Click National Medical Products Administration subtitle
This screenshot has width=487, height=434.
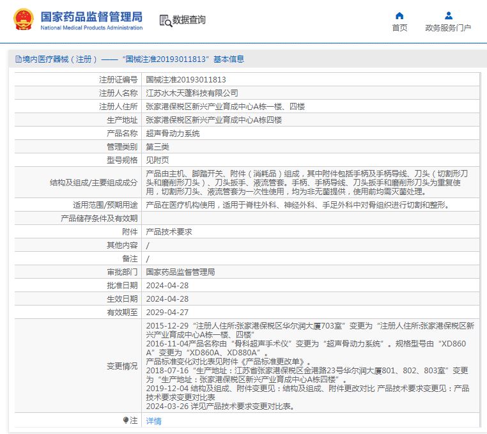91,27
